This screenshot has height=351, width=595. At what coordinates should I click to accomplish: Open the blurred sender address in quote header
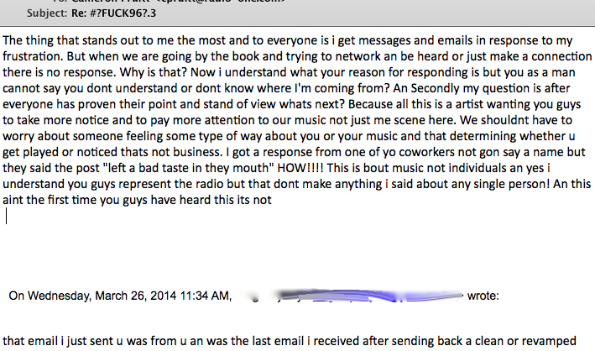[349, 296]
